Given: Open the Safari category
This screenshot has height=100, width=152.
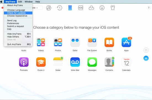Looking at the screenshot, I should [x=75, y=42].
